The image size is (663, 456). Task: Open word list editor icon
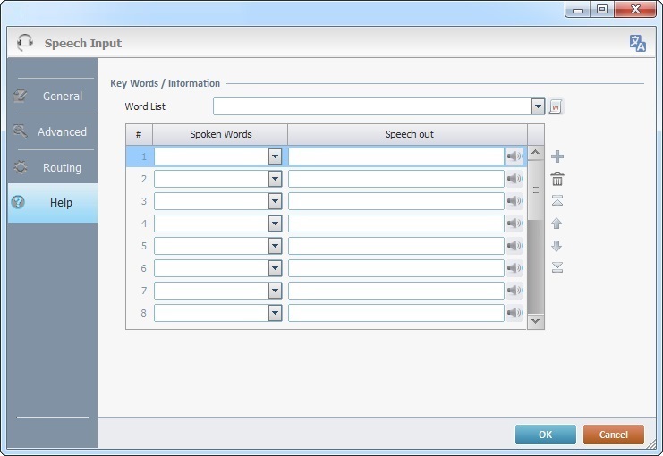(556, 107)
